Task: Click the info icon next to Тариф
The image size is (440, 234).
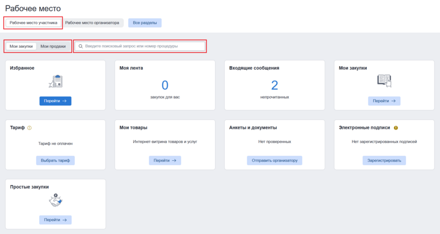Action: [x=30, y=128]
